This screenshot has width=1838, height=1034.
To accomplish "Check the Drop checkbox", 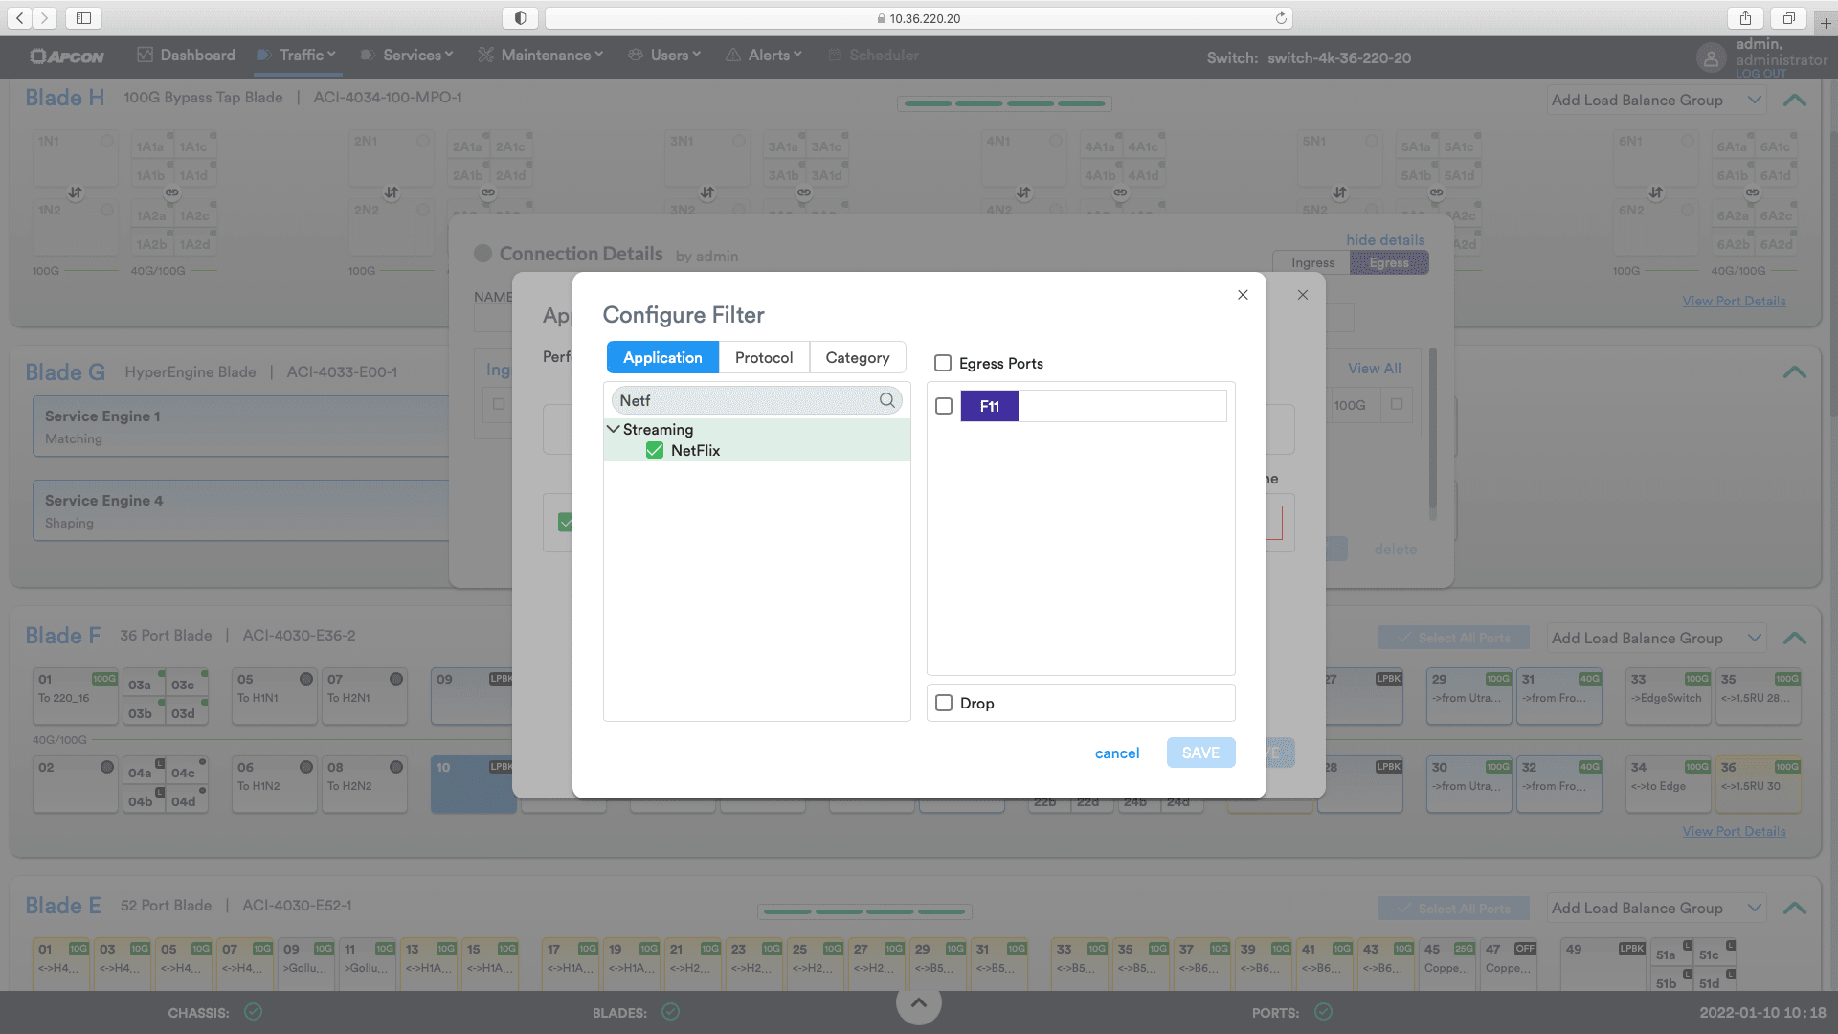I will coord(944,703).
